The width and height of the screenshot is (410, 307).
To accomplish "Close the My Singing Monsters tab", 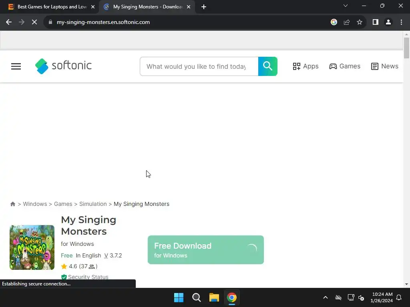I will (189, 7).
